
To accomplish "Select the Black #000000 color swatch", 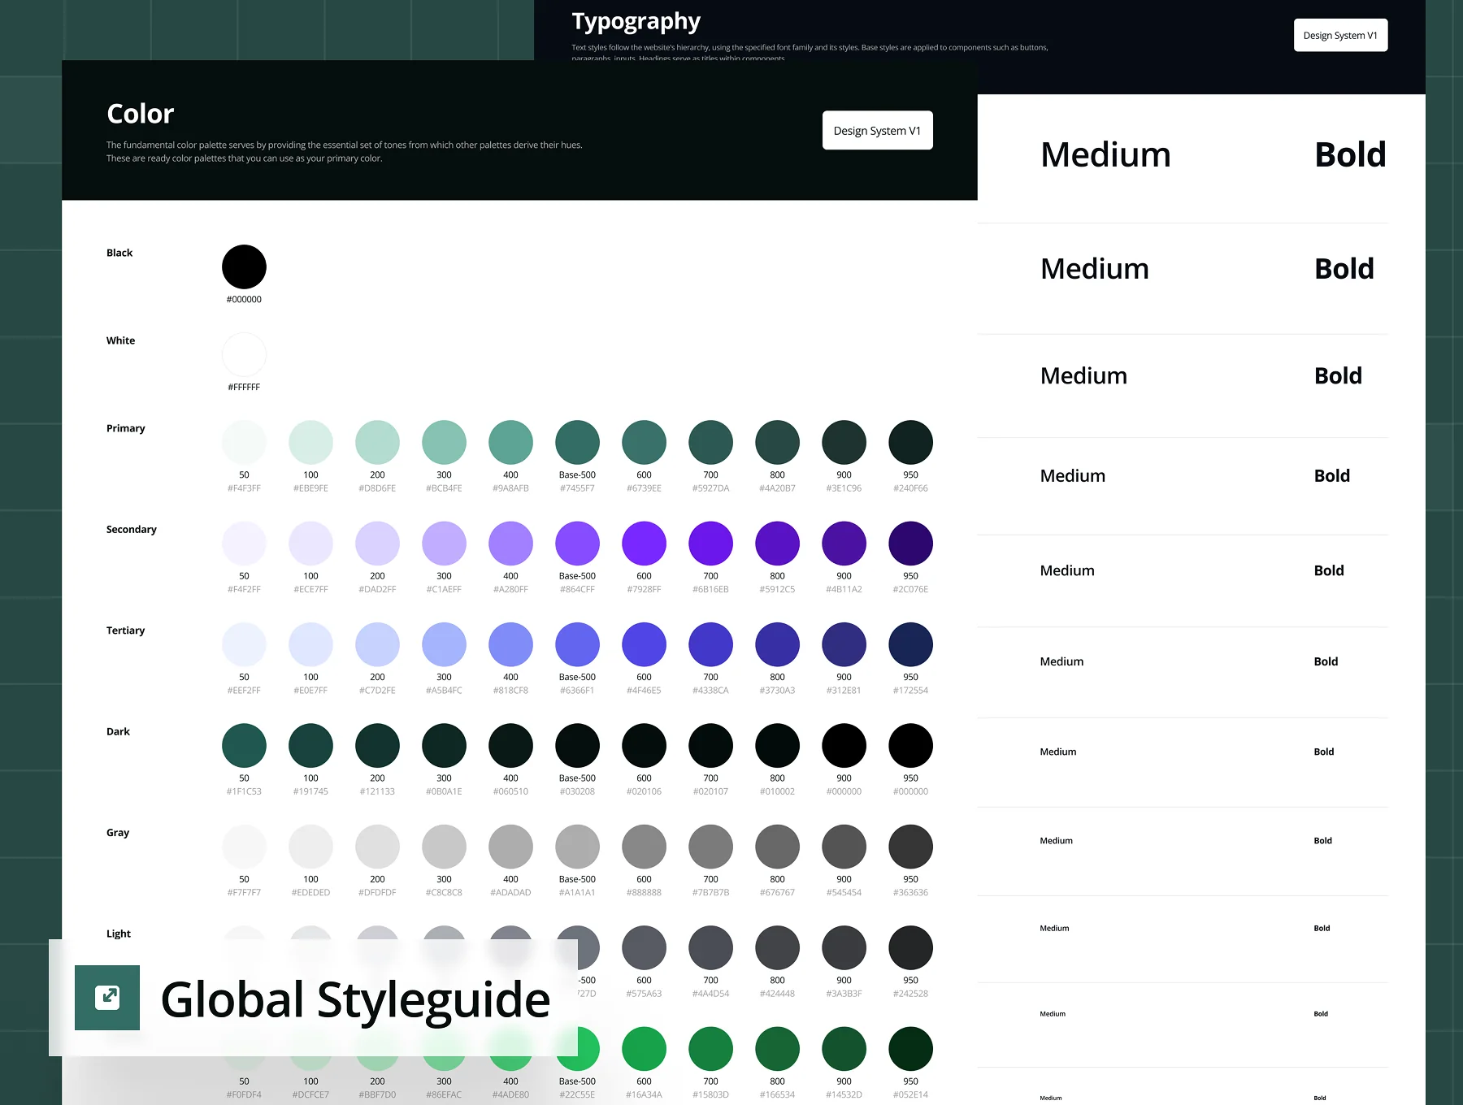I will coord(244,266).
